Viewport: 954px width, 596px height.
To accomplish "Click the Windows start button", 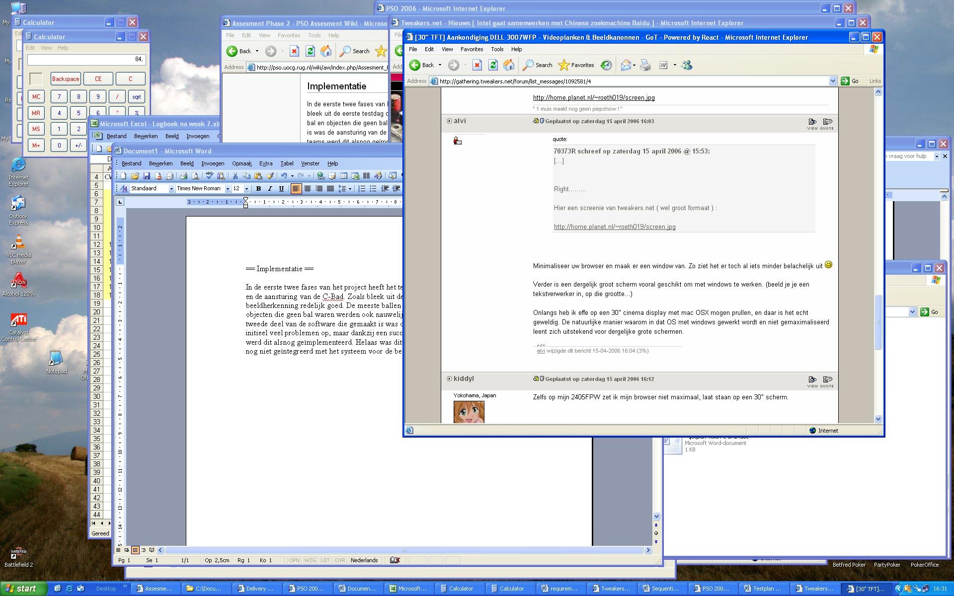I will [x=23, y=589].
